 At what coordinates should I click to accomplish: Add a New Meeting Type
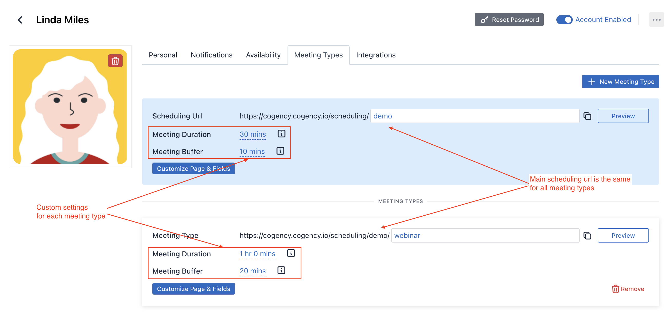[x=620, y=82]
